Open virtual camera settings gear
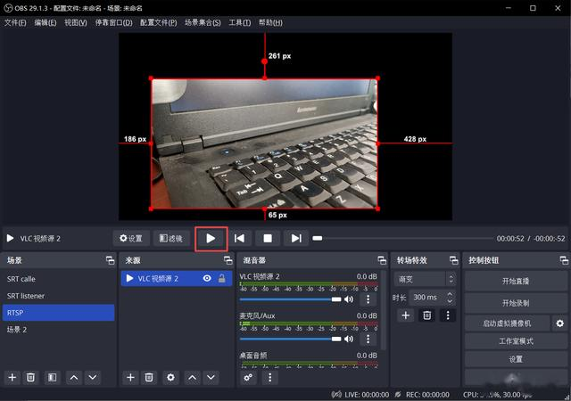Image resolution: width=571 pixels, height=401 pixels. [x=560, y=323]
